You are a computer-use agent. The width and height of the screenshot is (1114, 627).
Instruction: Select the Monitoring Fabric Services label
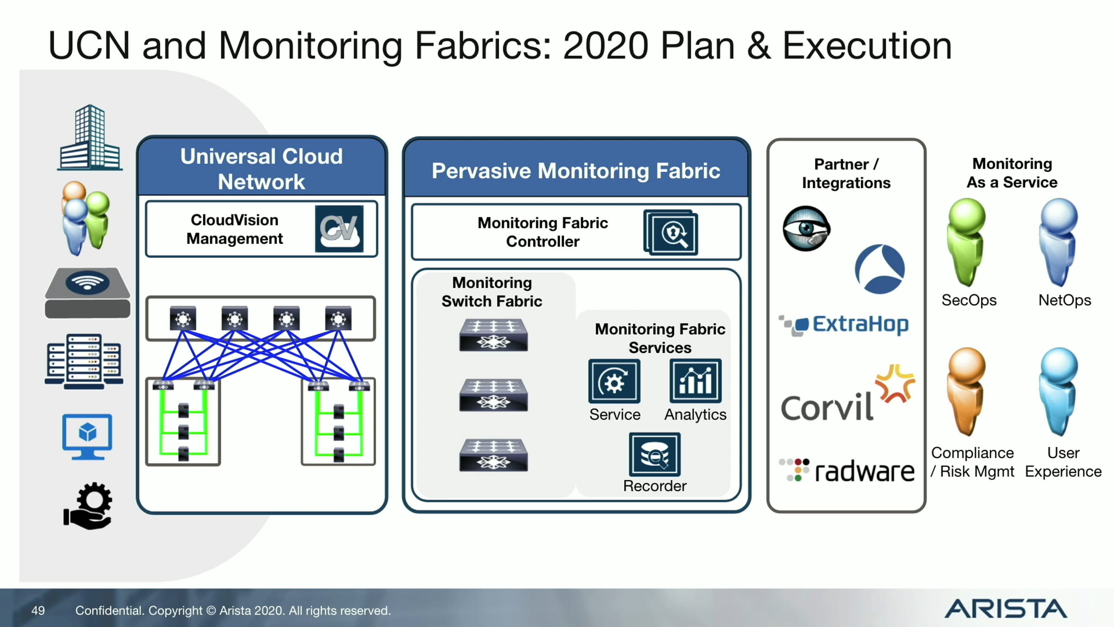point(660,338)
